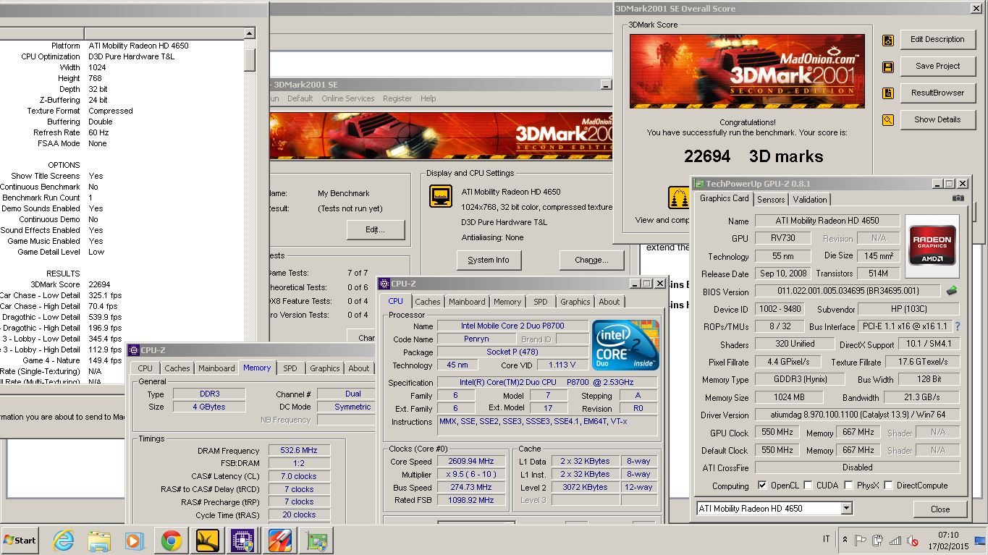Click the magnifier icon beside Show Details

(x=888, y=120)
